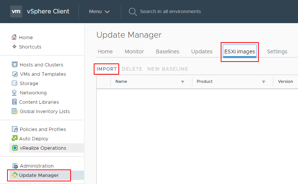The image size is (298, 184).
Task: Sort by the Name column header
Action: (121, 81)
